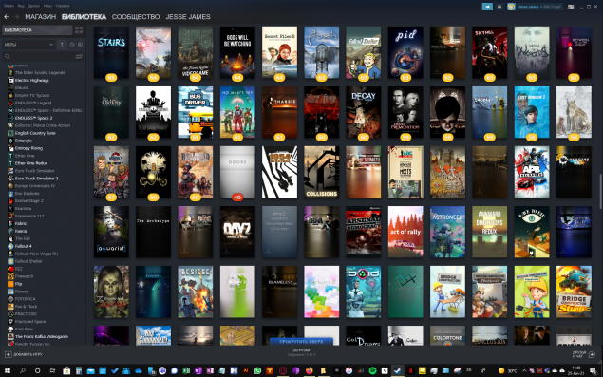The image size is (603, 377).
Task: Open Spotify from the taskbar
Action: tap(372, 371)
